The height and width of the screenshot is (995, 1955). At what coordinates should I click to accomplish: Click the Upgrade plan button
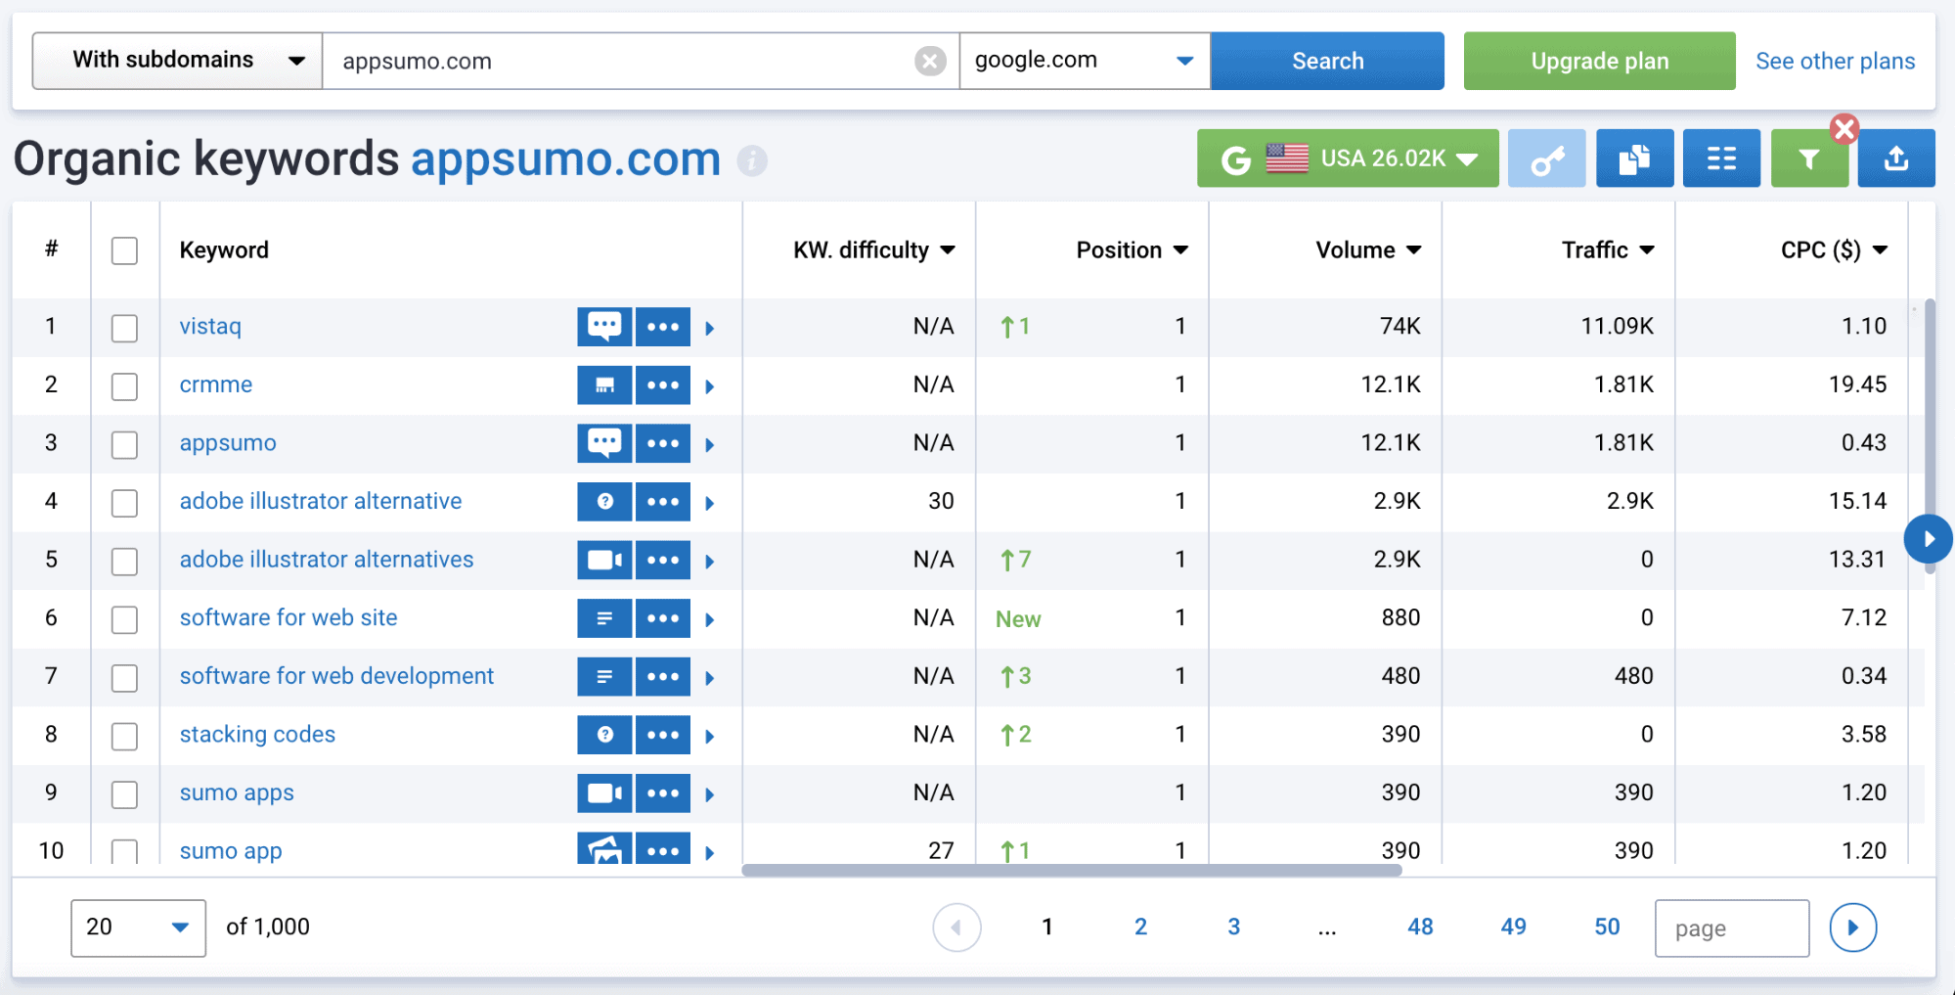[1599, 61]
